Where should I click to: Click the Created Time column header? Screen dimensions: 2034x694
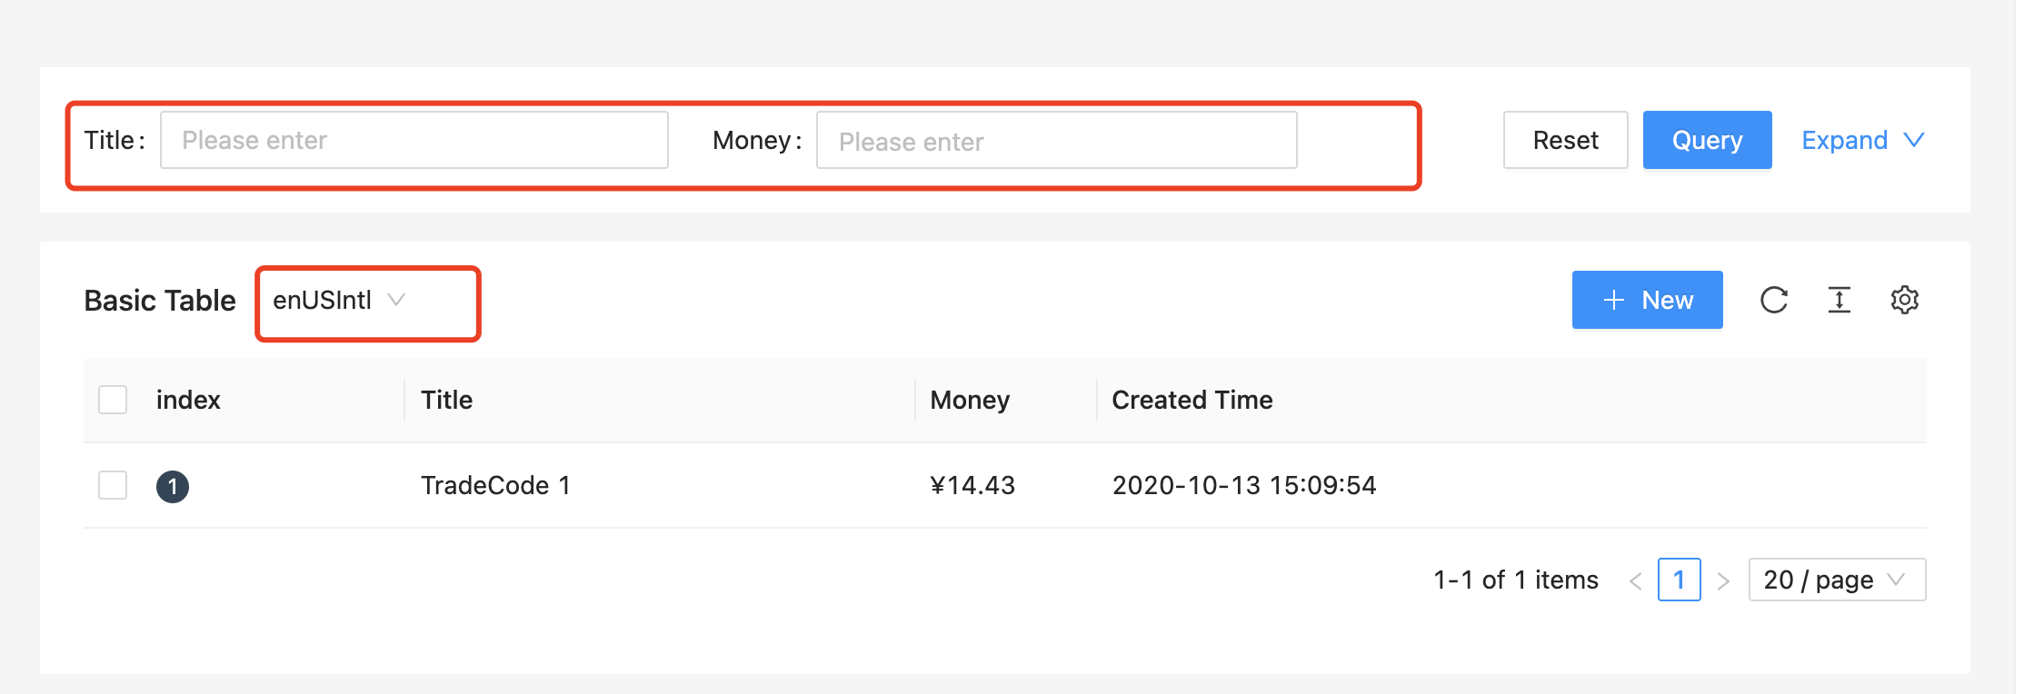tap(1191, 399)
